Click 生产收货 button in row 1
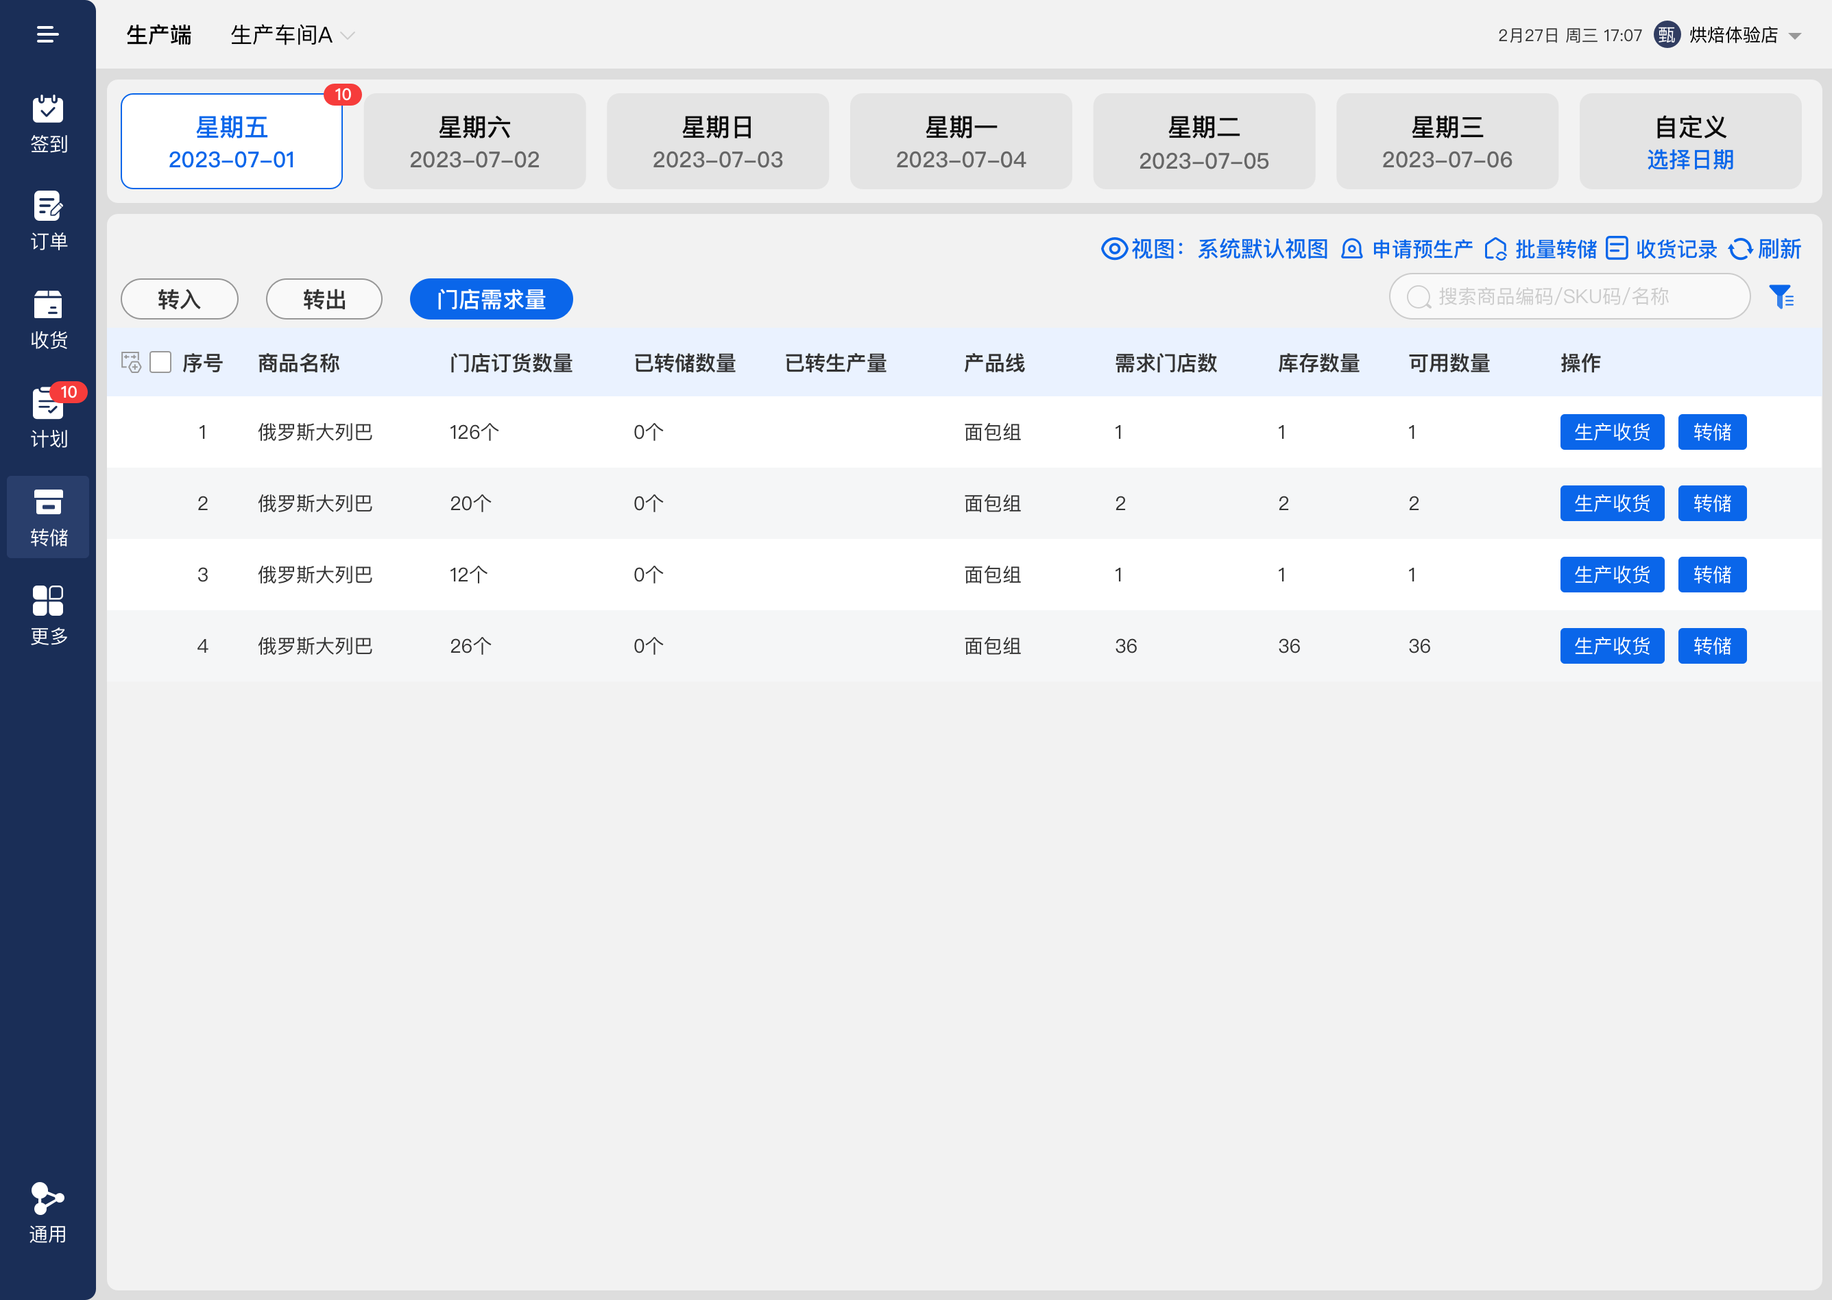The width and height of the screenshot is (1832, 1300). pyautogui.click(x=1611, y=432)
